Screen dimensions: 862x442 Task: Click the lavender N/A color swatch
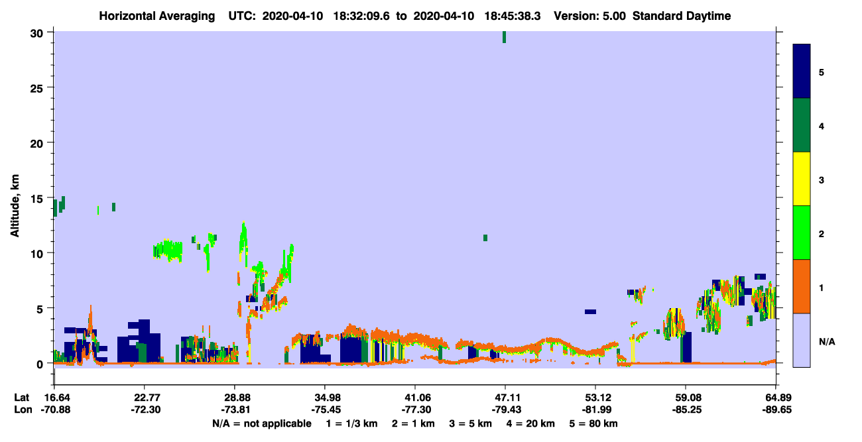[x=802, y=340]
